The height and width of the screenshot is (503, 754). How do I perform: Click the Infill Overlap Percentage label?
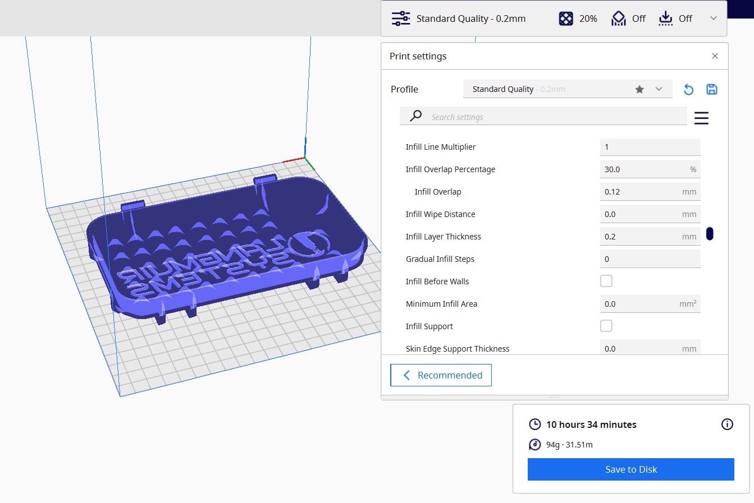click(451, 169)
